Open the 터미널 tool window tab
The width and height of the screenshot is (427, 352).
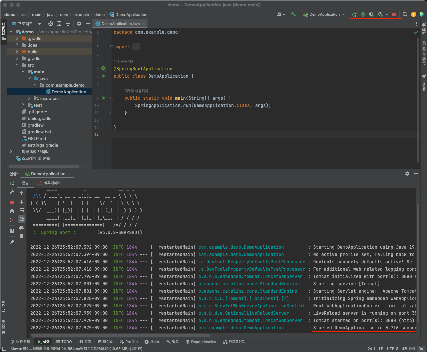pos(106,341)
